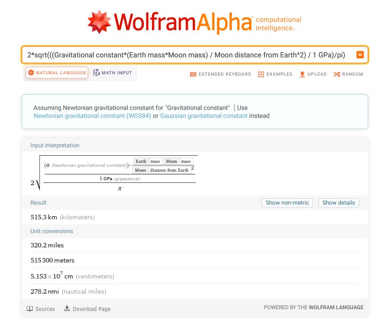Click inside the query input field
Viewport: 373px width, 319px height.
[186, 55]
